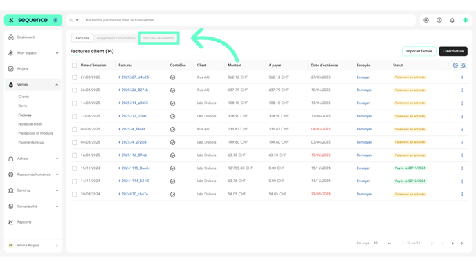The width and height of the screenshot is (476, 267).
Task: Click the keyword search input field
Action: pos(249,20)
